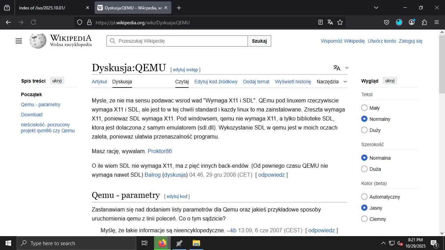Click edytuj kod next to Qemu - parametry

coord(177,196)
